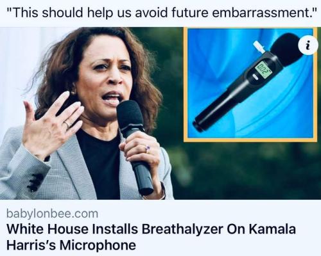Click the inset breathalyzer microphone image
This screenshot has height=256, width=321.
tap(250, 84)
